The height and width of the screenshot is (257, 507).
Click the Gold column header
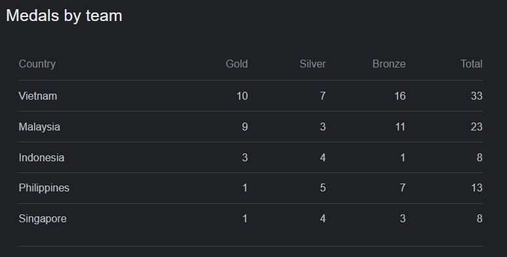pos(236,64)
